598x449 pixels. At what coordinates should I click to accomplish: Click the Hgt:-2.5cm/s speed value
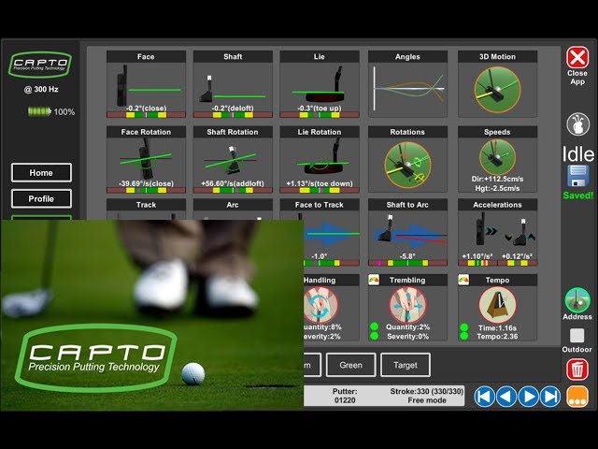497,188
